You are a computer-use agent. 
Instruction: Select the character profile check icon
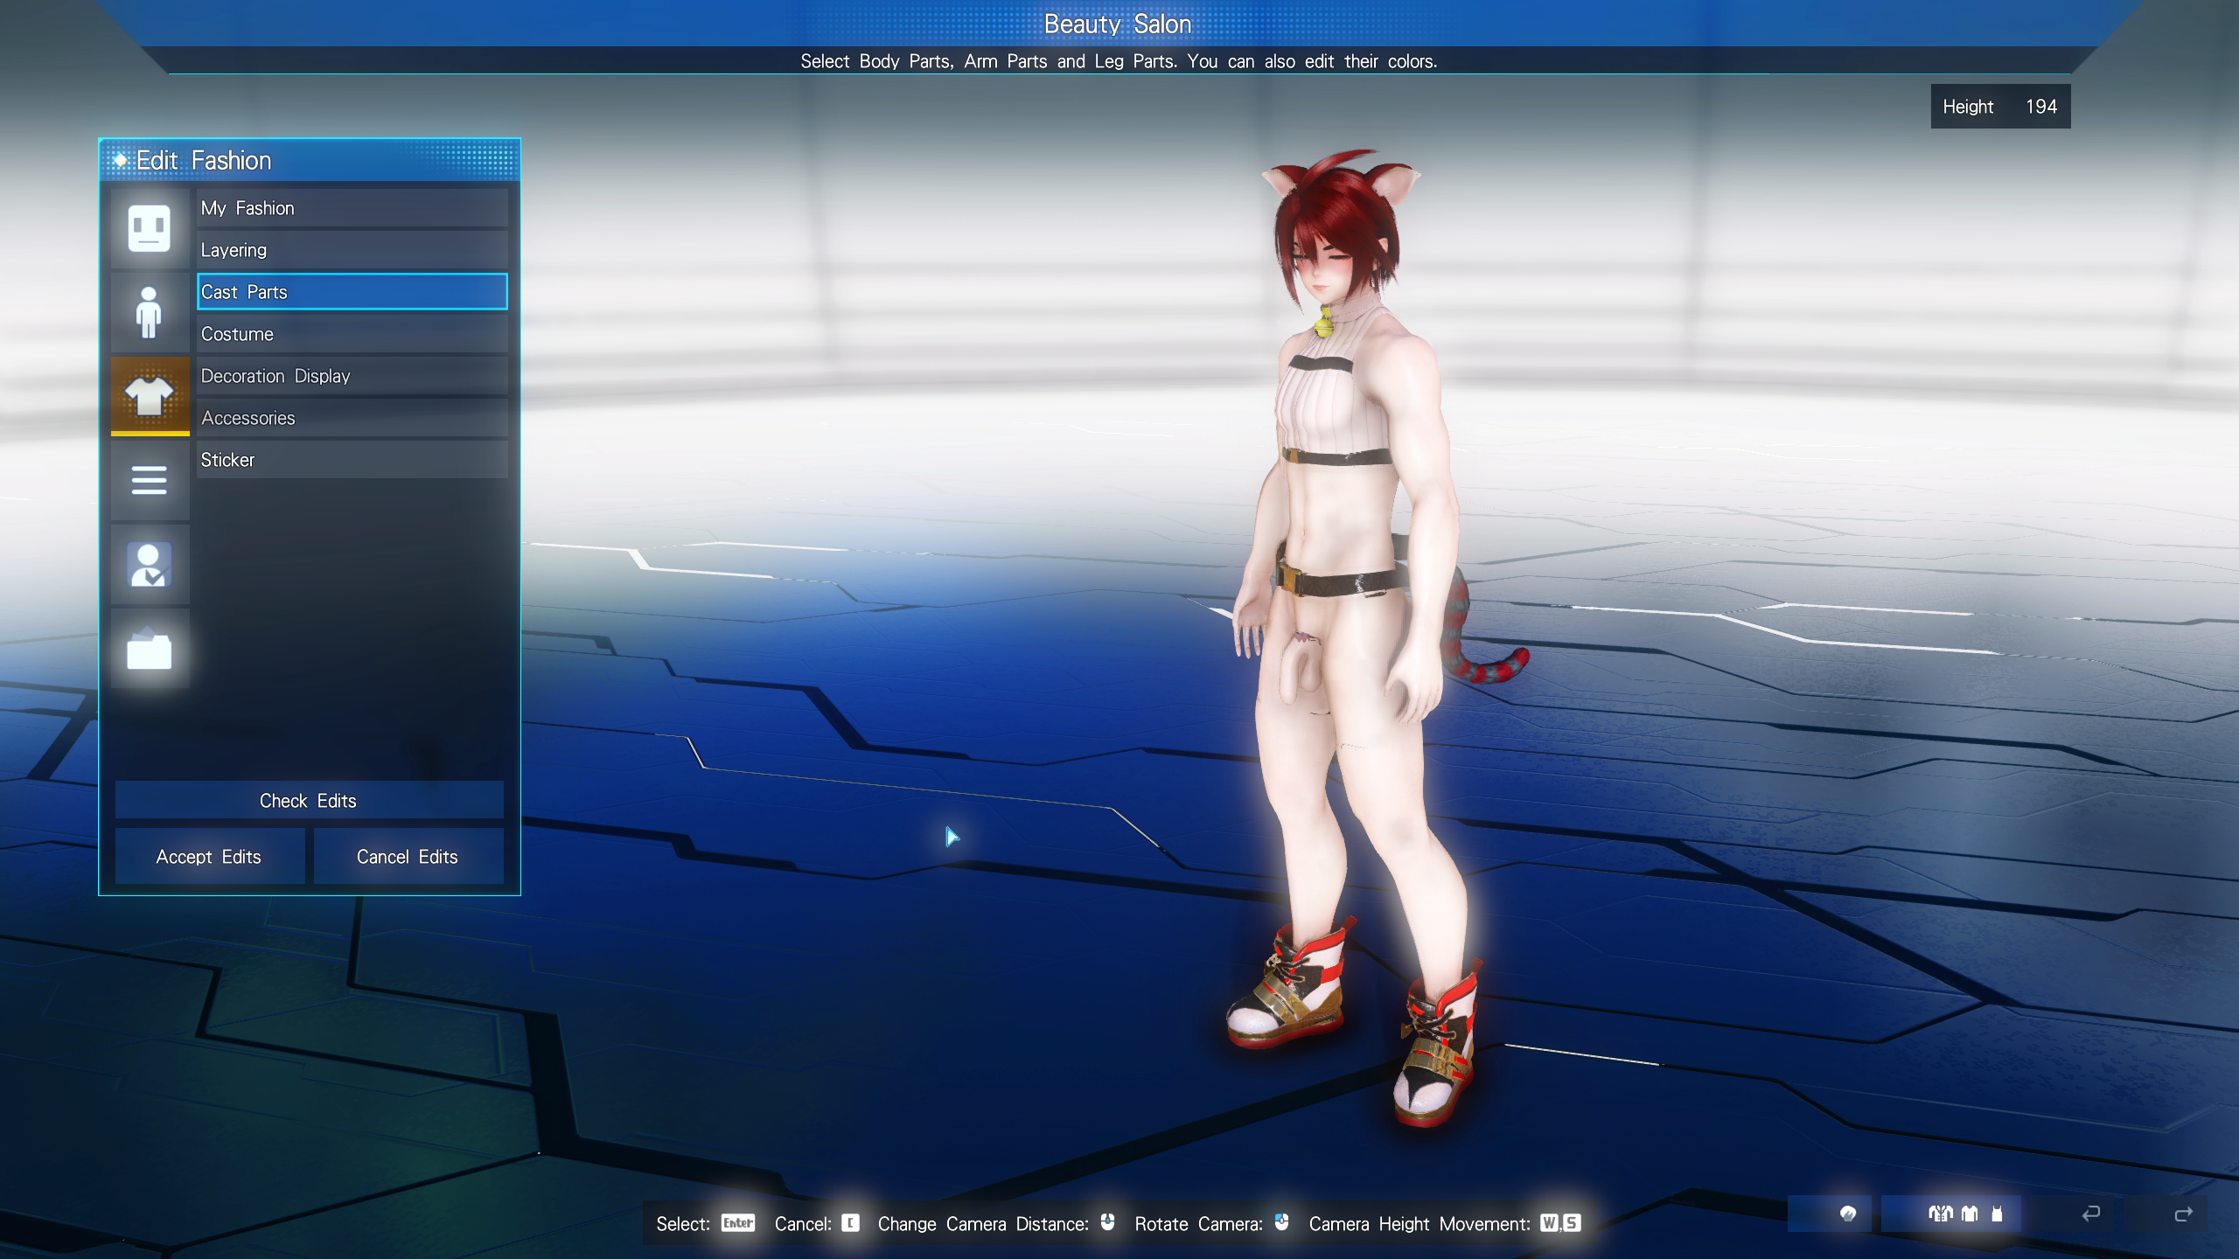[x=150, y=565]
